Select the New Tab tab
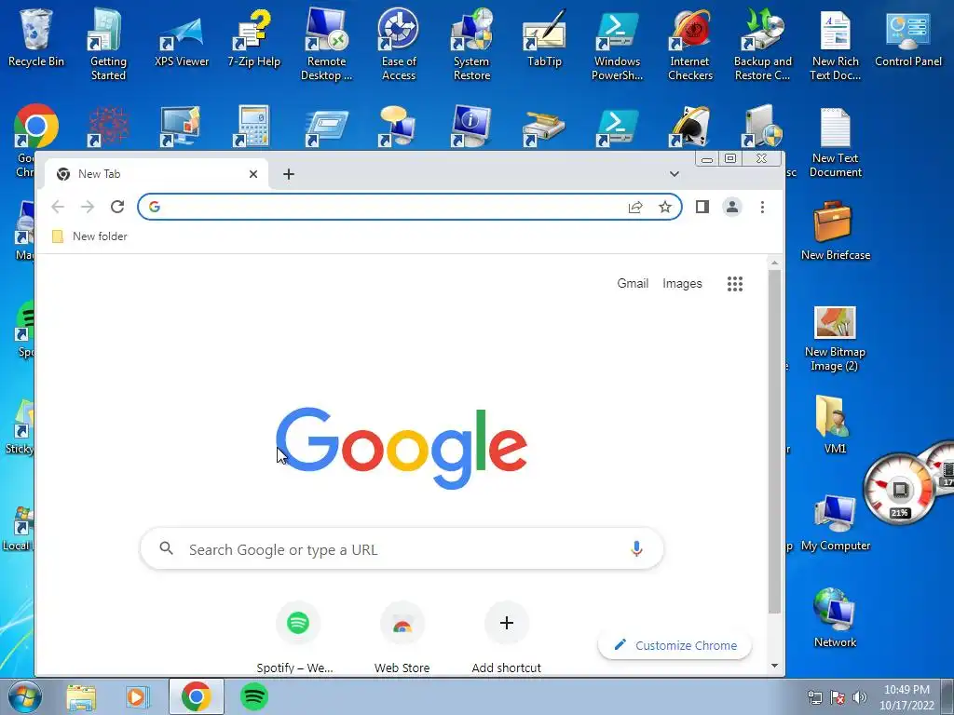The image size is (954, 715). [157, 174]
